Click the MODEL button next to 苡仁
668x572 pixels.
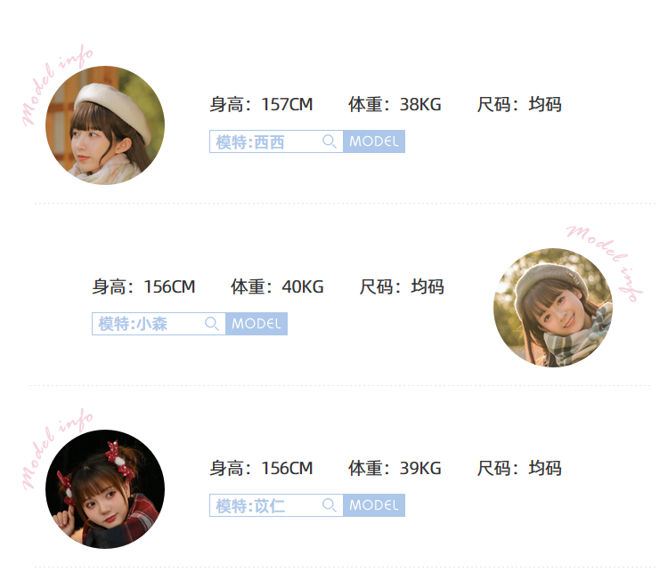[374, 505]
